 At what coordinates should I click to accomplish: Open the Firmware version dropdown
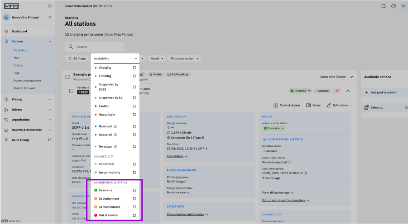184,58
